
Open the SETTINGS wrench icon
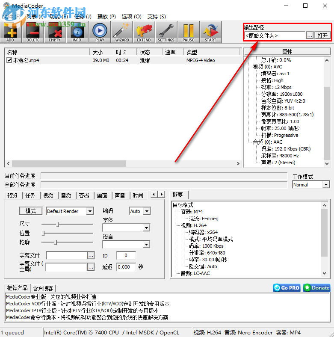click(x=166, y=32)
